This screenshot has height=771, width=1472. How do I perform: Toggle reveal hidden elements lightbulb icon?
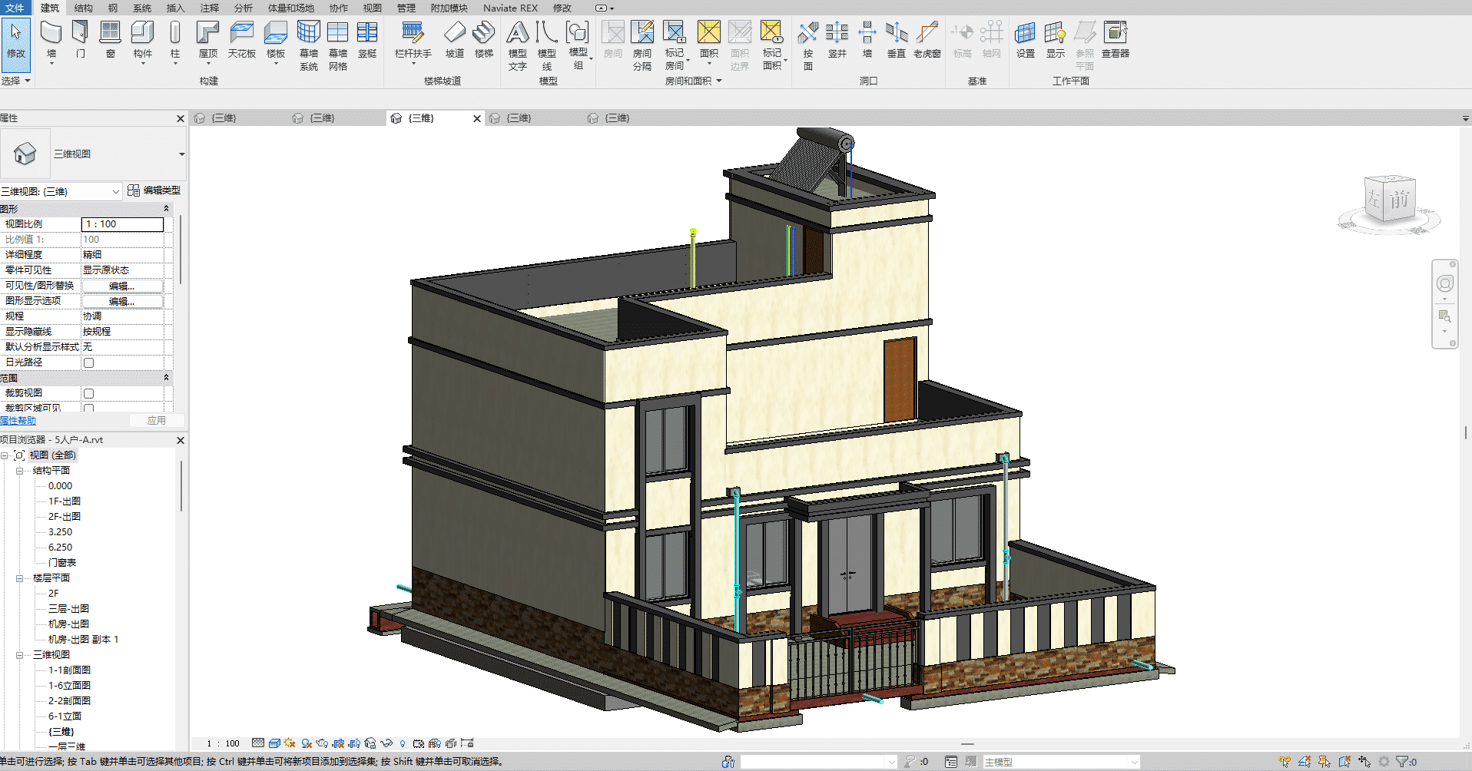tap(403, 743)
